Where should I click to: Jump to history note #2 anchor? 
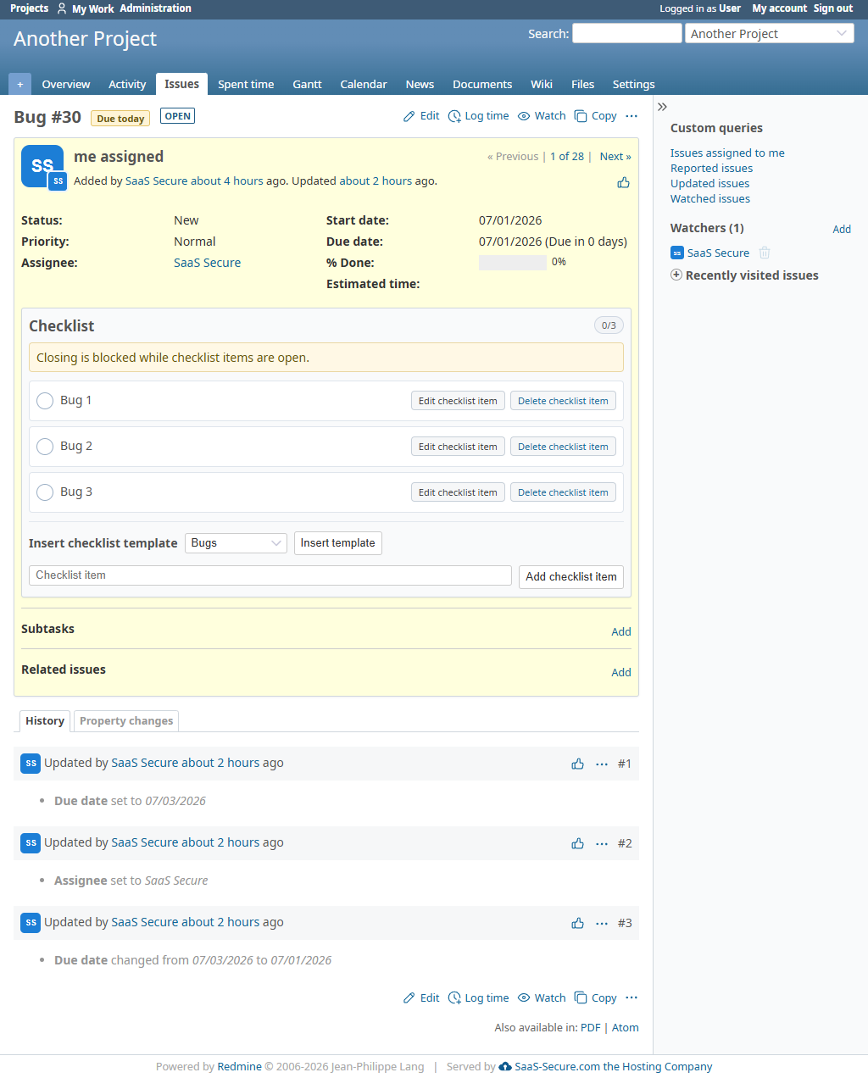(625, 843)
